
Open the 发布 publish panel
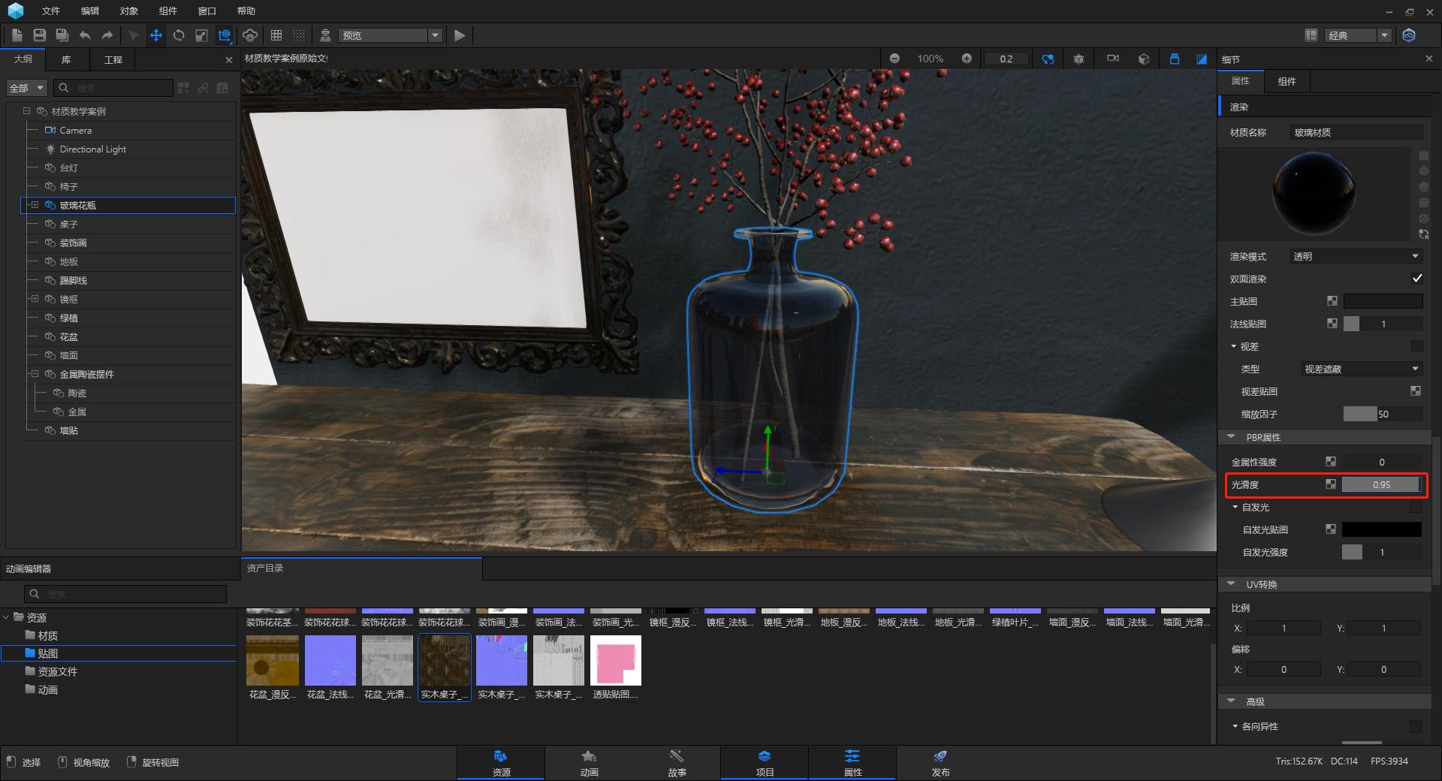pos(940,762)
